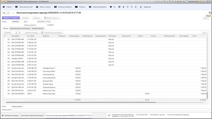Select the '1 700.00' rent amount in row 153
This screenshot has width=212, height=119.
click(75, 94)
